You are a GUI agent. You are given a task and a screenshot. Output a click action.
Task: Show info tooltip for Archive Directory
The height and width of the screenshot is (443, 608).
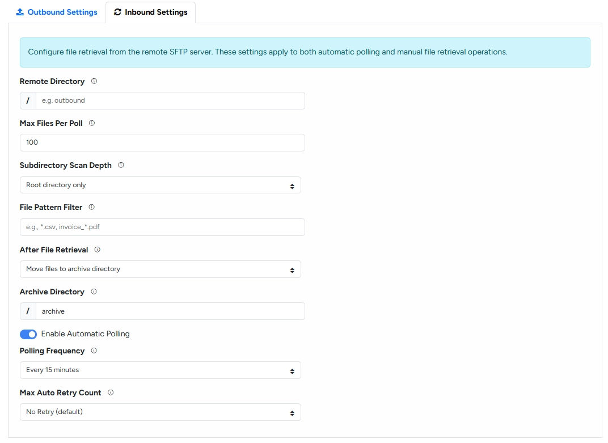pos(94,292)
